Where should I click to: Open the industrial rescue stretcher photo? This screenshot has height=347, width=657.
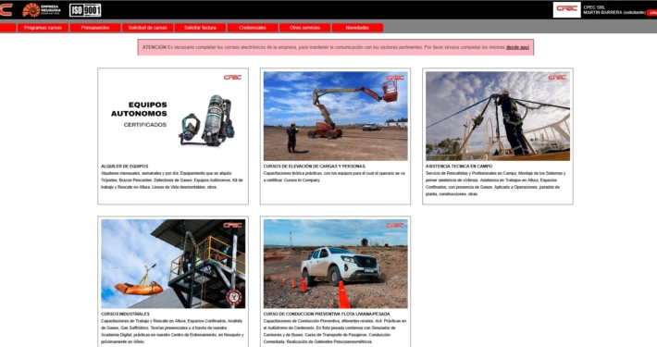(173, 264)
